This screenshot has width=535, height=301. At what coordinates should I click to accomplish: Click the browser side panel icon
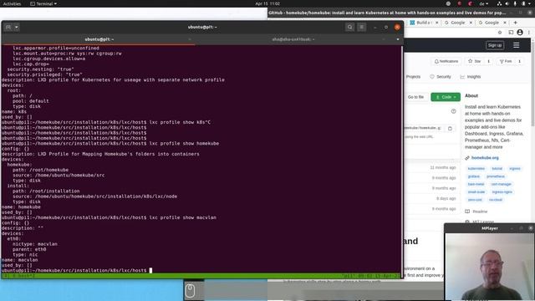pyautogui.click(x=511, y=33)
